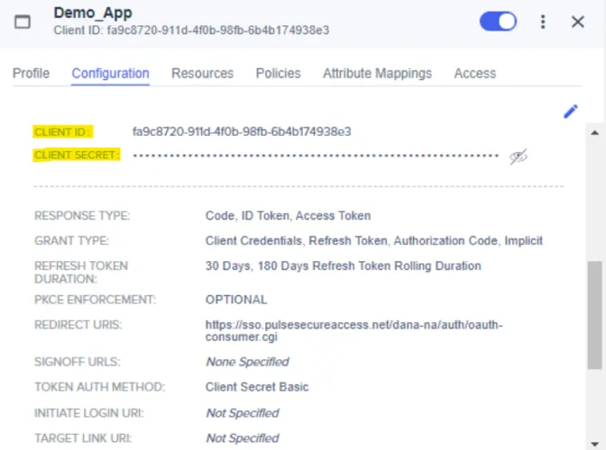Click the grant type values text
The height and width of the screenshot is (450, 606).
click(373, 240)
